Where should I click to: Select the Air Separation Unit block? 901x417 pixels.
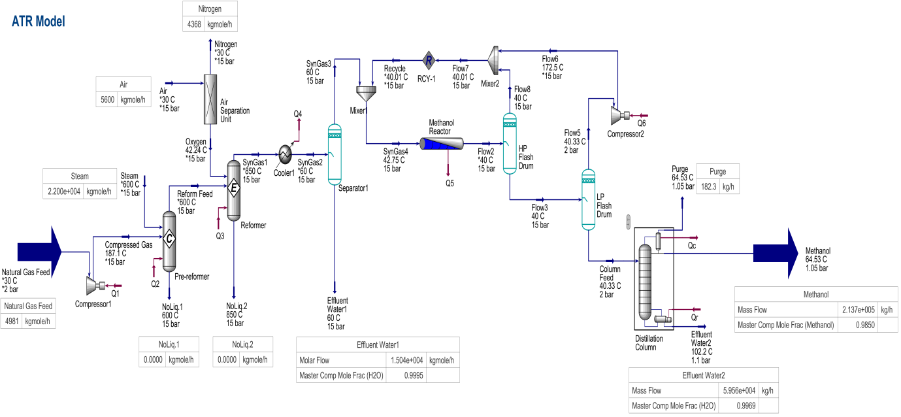coord(210,99)
